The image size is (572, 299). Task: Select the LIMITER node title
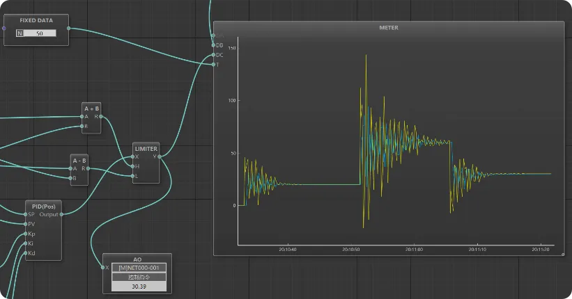point(146,149)
